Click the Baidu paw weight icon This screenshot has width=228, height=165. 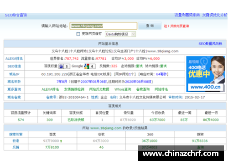click(61, 67)
